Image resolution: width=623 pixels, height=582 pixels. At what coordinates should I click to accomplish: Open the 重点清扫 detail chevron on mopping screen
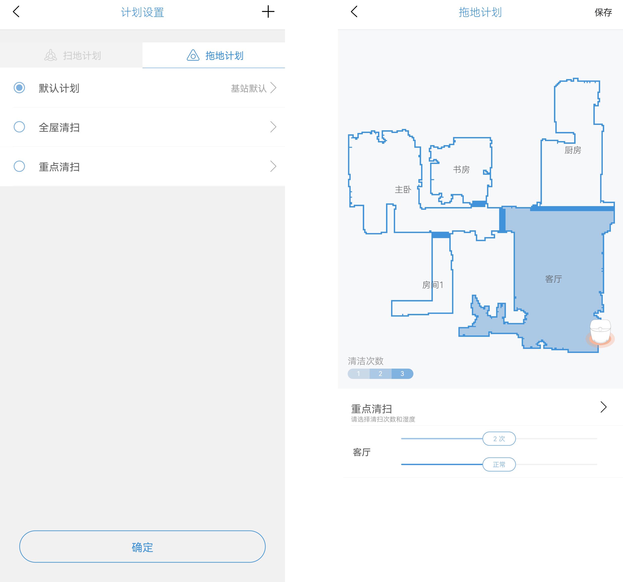click(x=604, y=408)
